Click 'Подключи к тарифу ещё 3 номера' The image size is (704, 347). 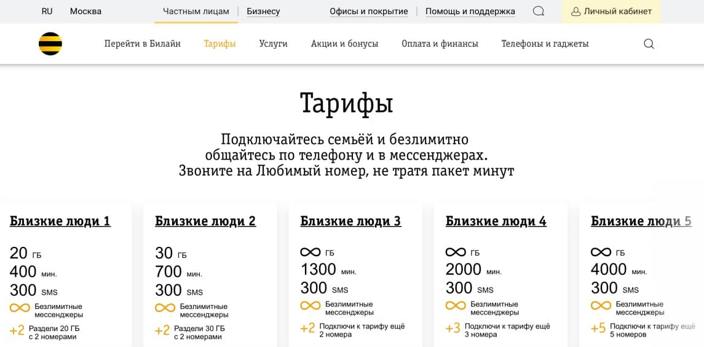coord(507,330)
